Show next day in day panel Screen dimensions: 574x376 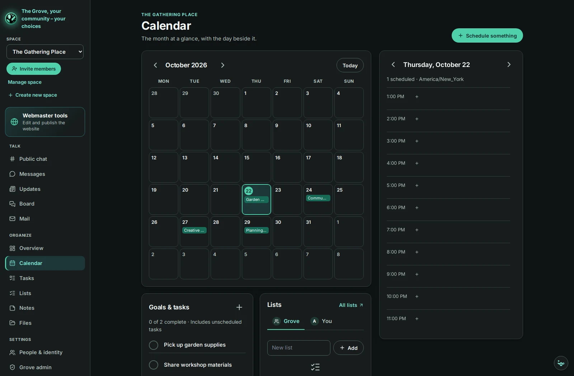coord(509,64)
